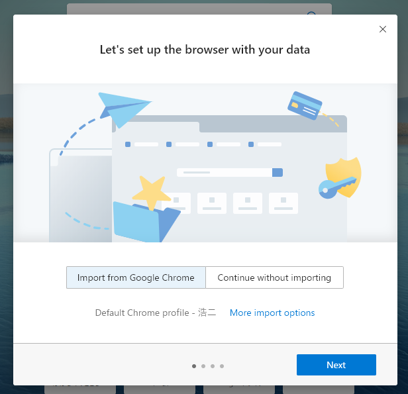
Task: Close the browser setup dialog
Action: (x=383, y=29)
